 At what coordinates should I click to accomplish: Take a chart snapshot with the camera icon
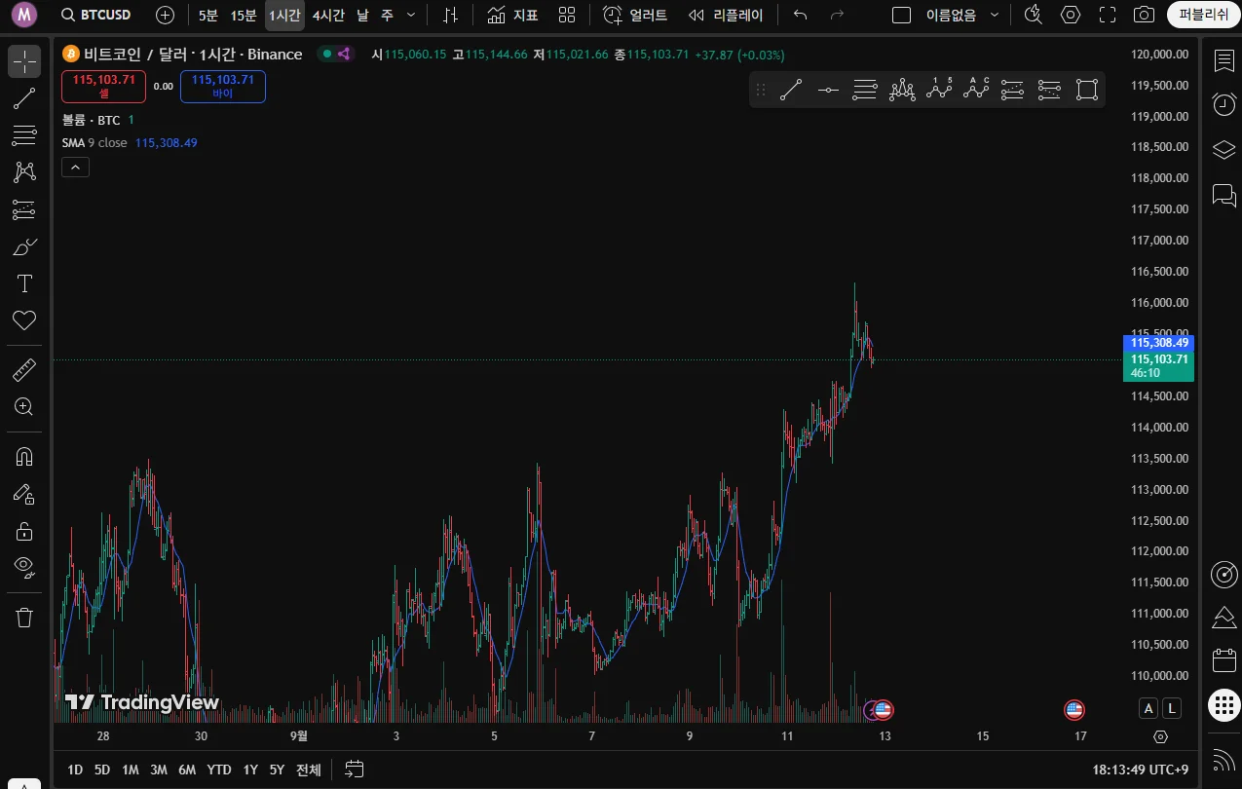pos(1145,15)
